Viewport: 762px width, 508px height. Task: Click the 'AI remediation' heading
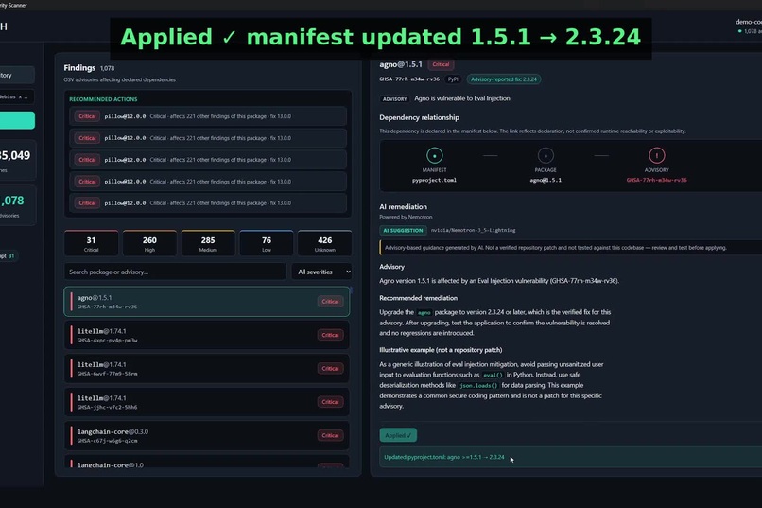(x=404, y=206)
